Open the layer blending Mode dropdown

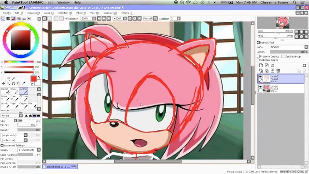306,47
